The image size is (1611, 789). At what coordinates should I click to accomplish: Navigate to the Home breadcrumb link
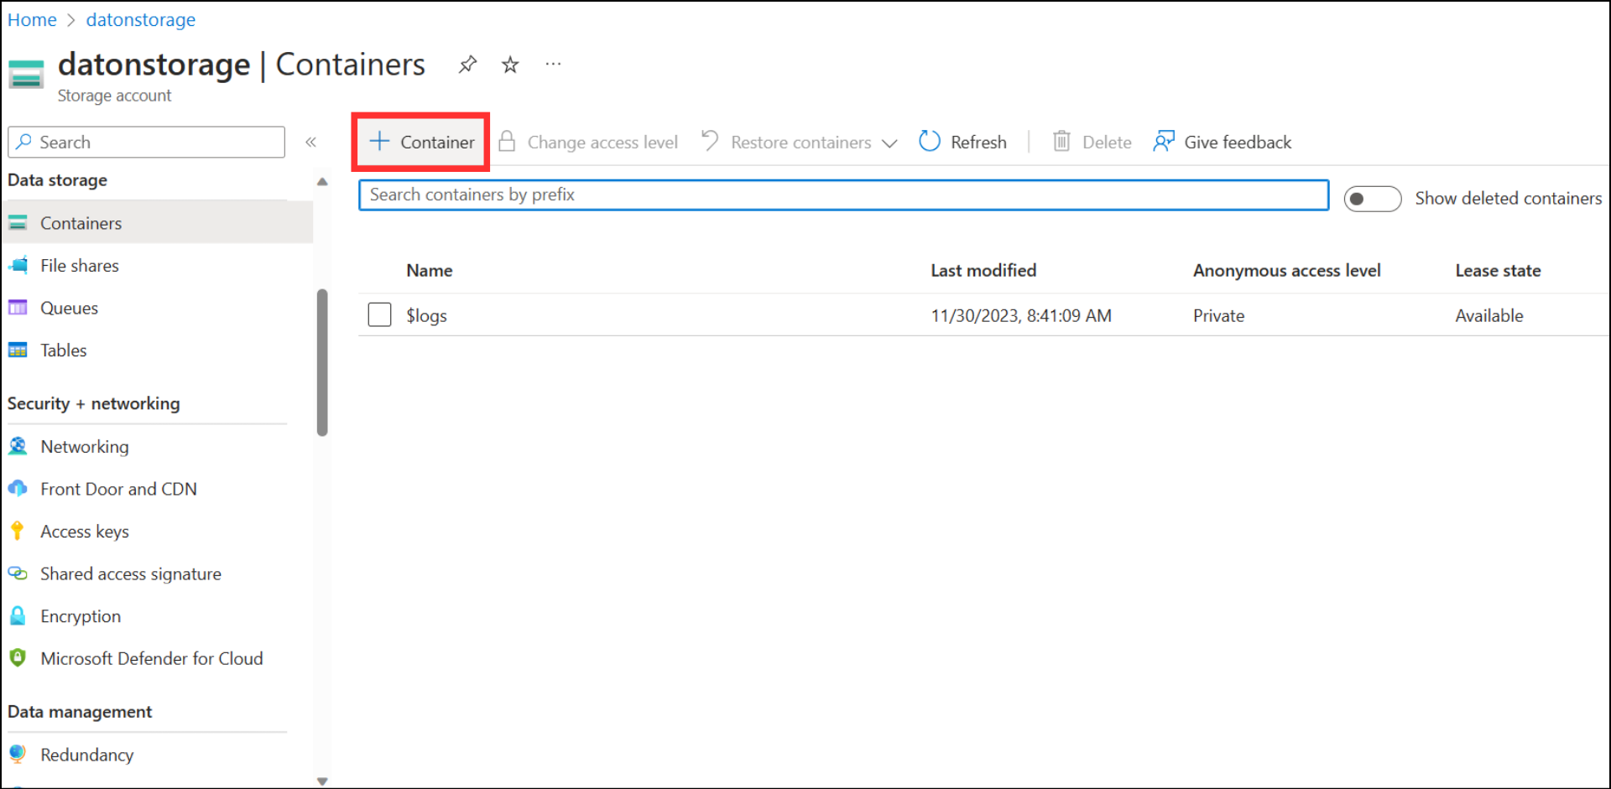point(32,19)
